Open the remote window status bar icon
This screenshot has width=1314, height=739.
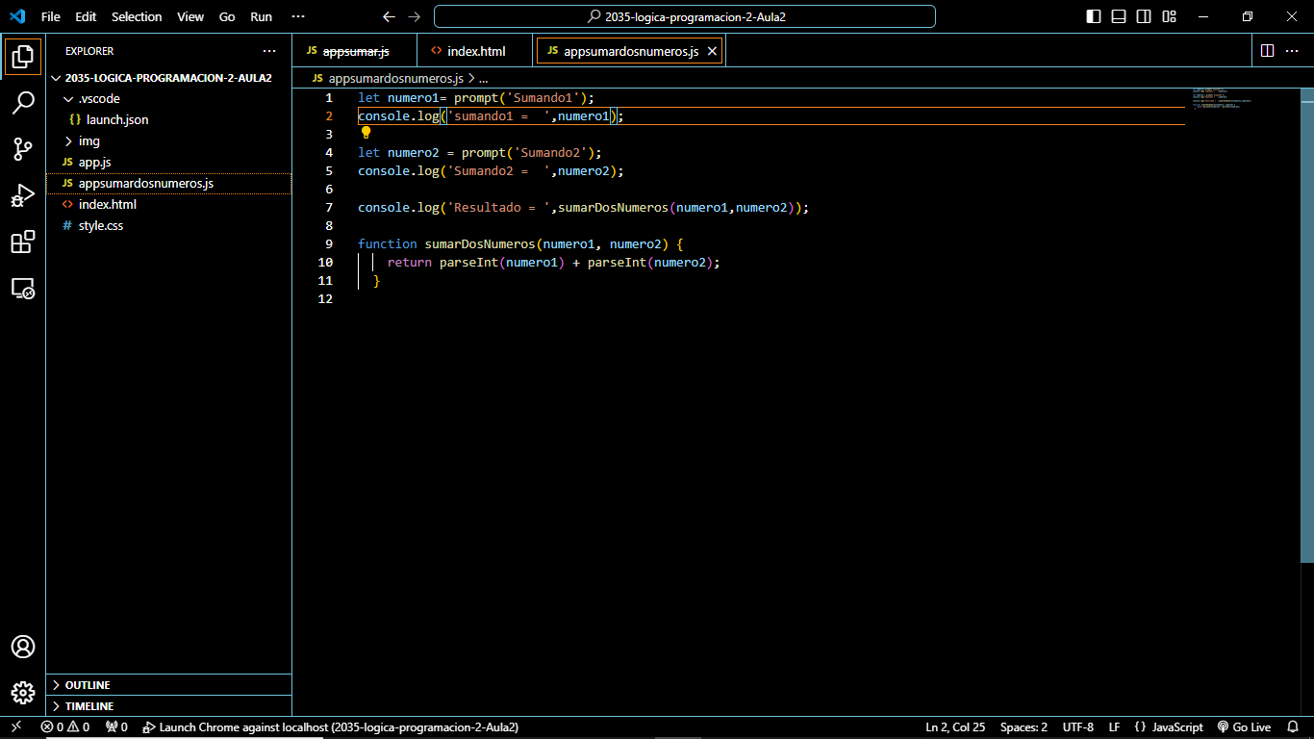(x=16, y=727)
